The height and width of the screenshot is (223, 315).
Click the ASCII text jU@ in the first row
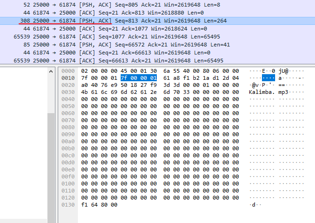[x=283, y=71]
